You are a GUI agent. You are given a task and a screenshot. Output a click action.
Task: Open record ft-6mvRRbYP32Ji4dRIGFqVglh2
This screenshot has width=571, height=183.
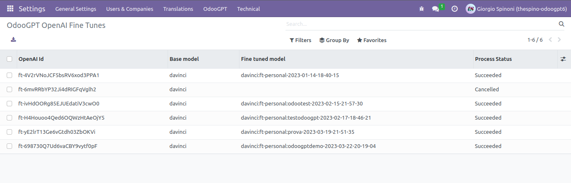click(x=57, y=90)
